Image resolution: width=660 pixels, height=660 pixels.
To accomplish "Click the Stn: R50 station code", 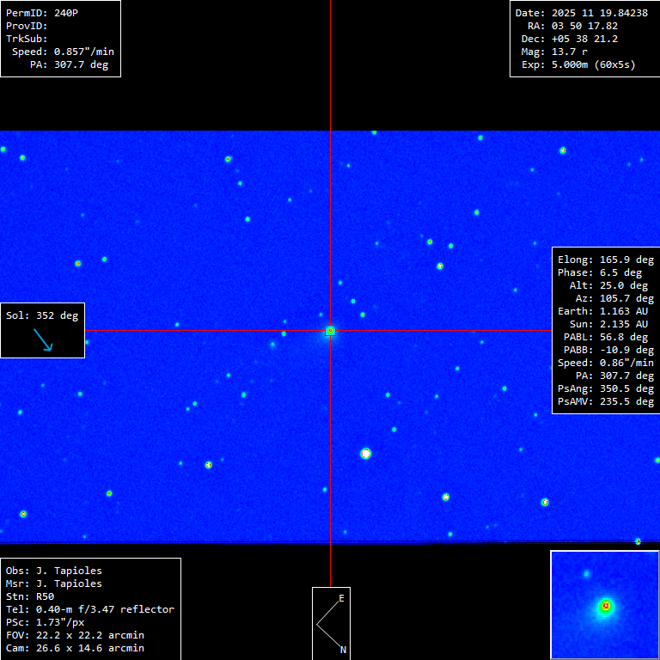I will pos(30,596).
